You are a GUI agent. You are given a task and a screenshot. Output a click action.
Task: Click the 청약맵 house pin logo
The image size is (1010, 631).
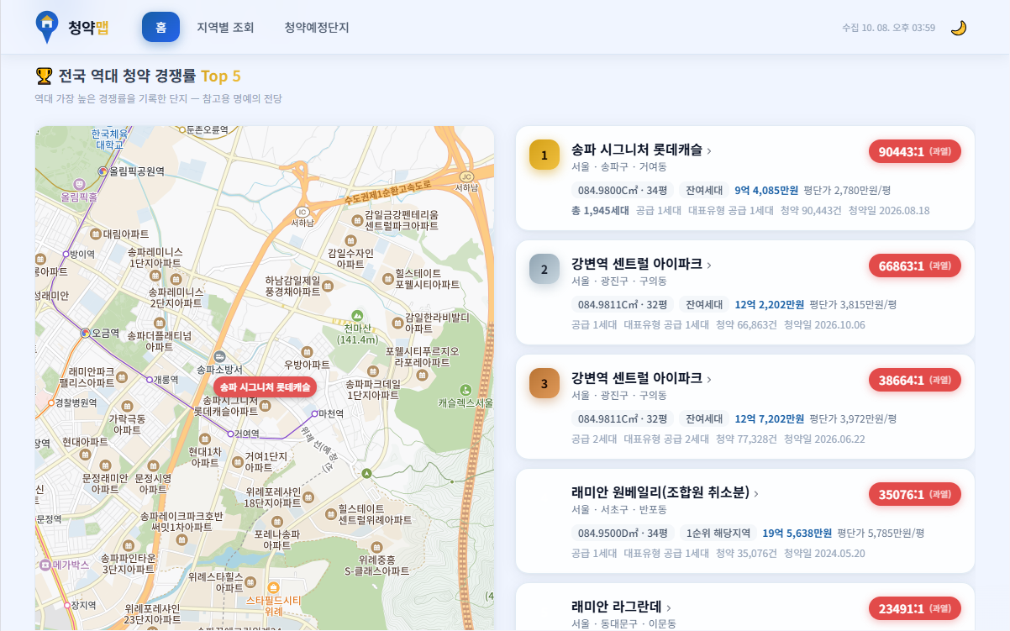[x=47, y=27]
